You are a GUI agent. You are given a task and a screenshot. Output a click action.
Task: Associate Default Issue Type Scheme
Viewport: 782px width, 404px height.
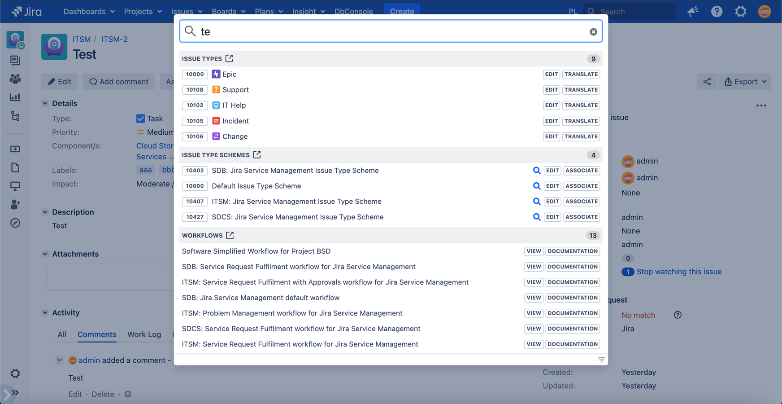point(582,186)
